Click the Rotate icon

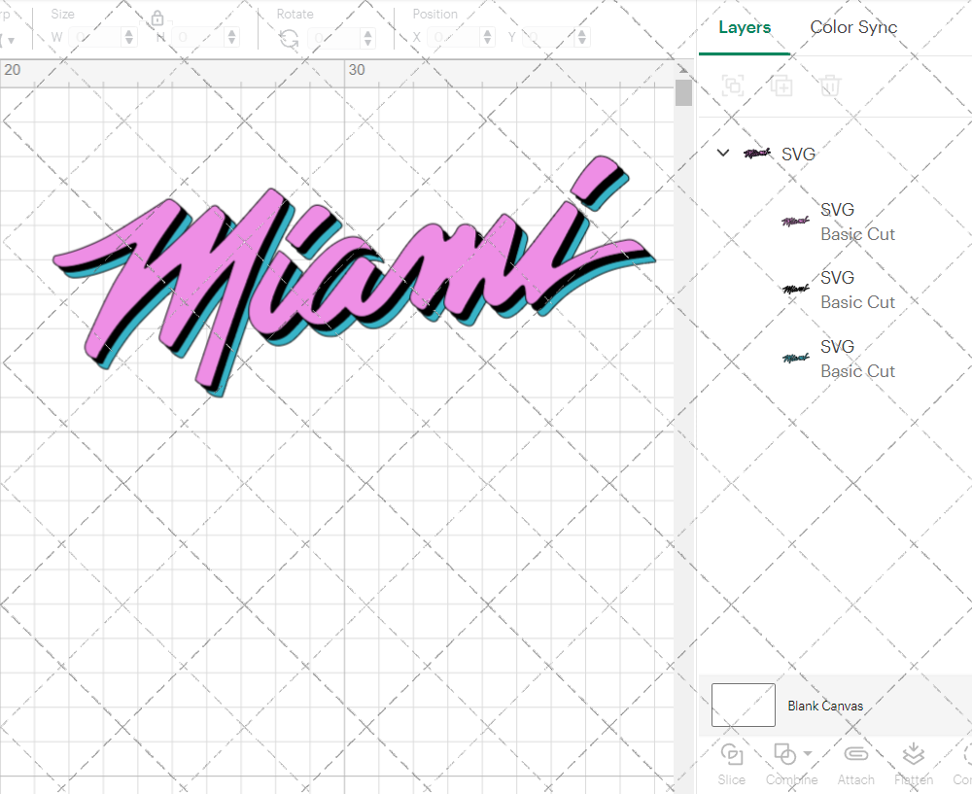click(289, 39)
